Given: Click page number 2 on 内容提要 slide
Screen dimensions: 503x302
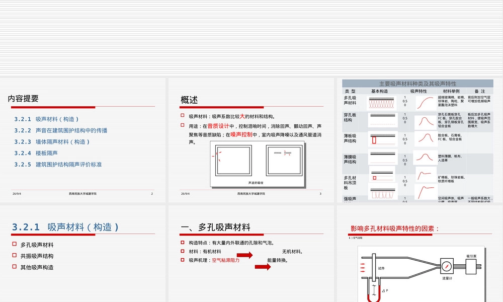Looking at the screenshot, I should coord(152,193).
